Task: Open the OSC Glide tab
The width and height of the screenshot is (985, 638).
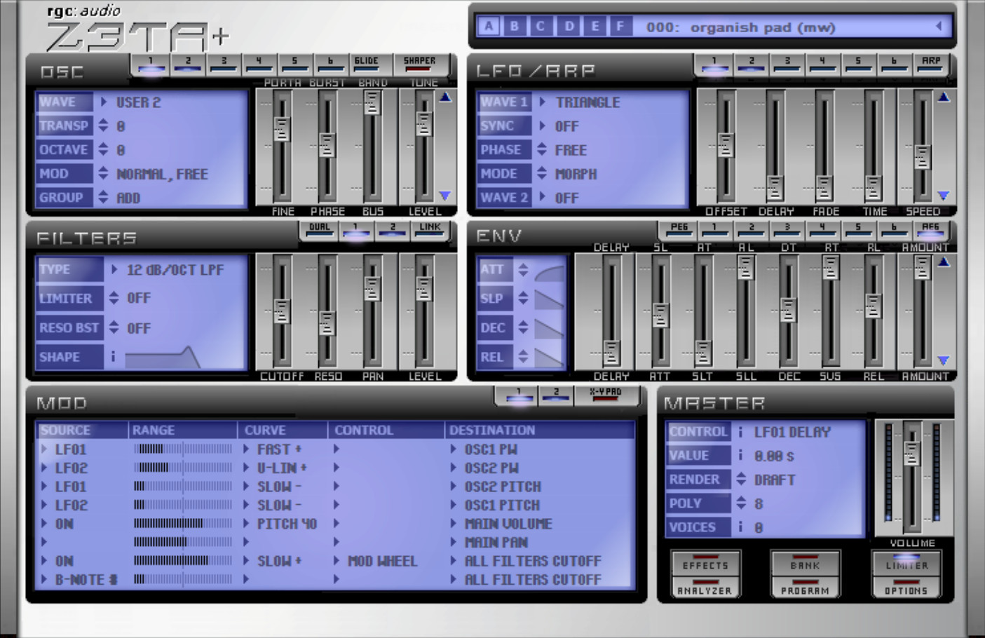Action: pos(366,65)
